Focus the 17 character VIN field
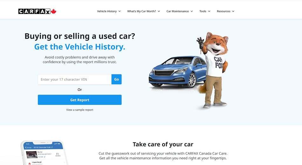This screenshot has width=302, height=165. click(x=75, y=79)
